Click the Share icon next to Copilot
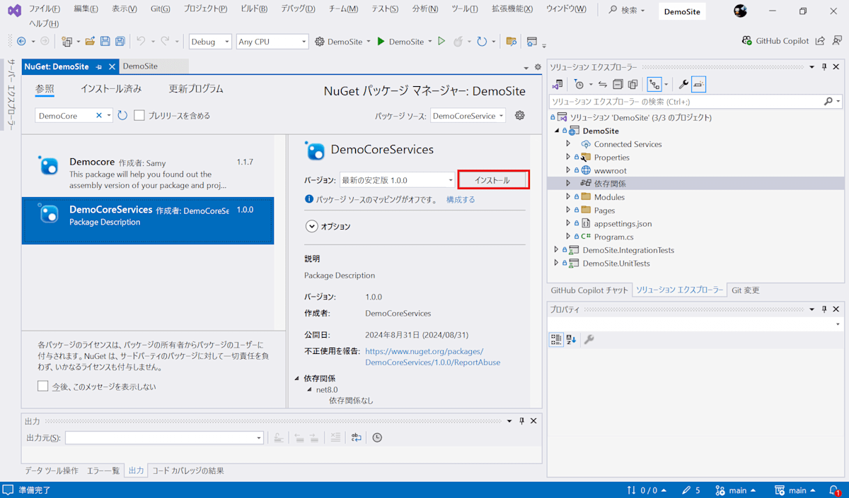849x498 pixels. point(820,41)
